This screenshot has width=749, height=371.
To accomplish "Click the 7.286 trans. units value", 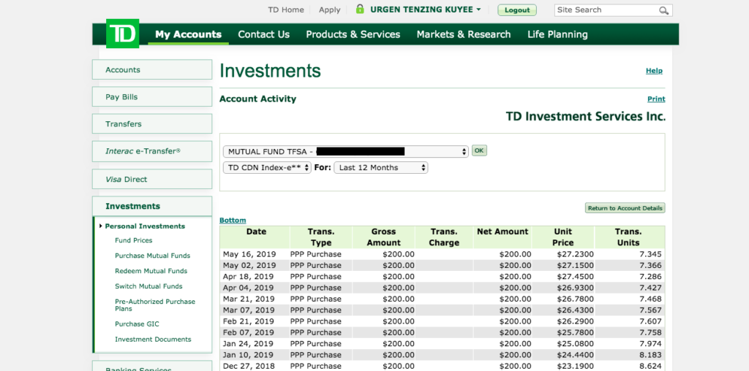I will click(x=650, y=277).
